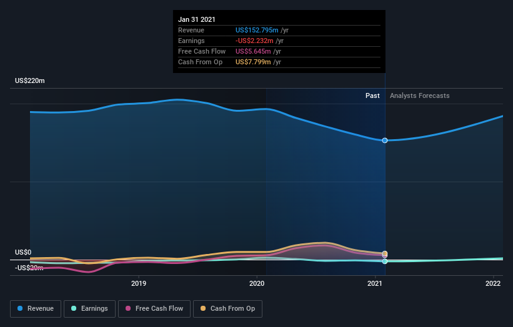Viewport: 513px width, 327px height.
Task: Toggle the Revenue legend series
Action: (x=36, y=309)
